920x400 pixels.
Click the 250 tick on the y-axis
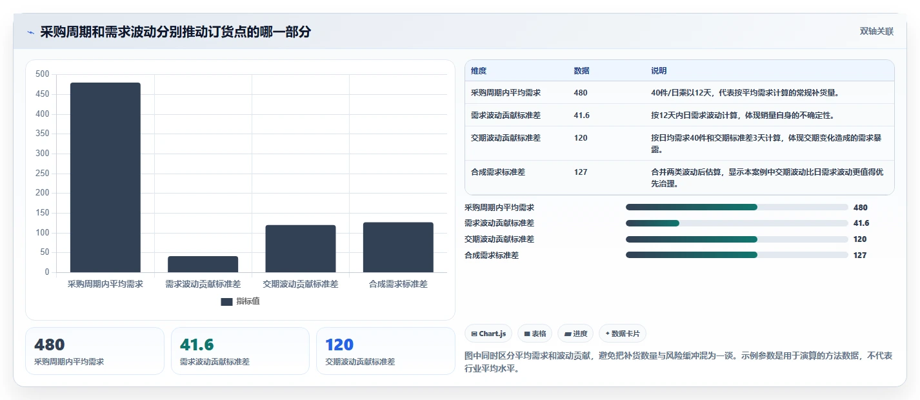click(x=43, y=173)
